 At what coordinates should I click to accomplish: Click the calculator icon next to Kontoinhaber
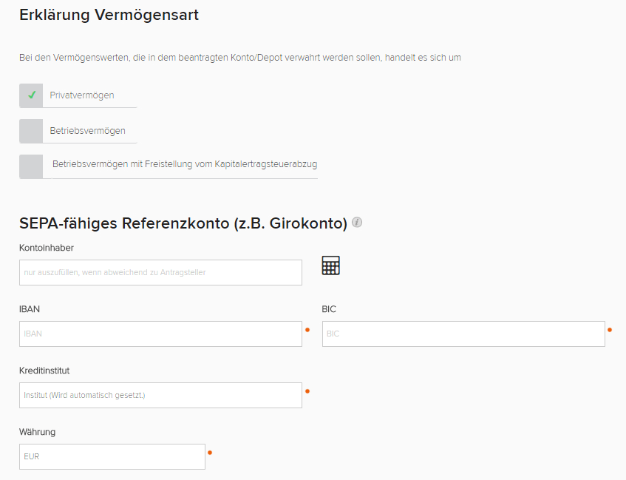click(x=330, y=266)
